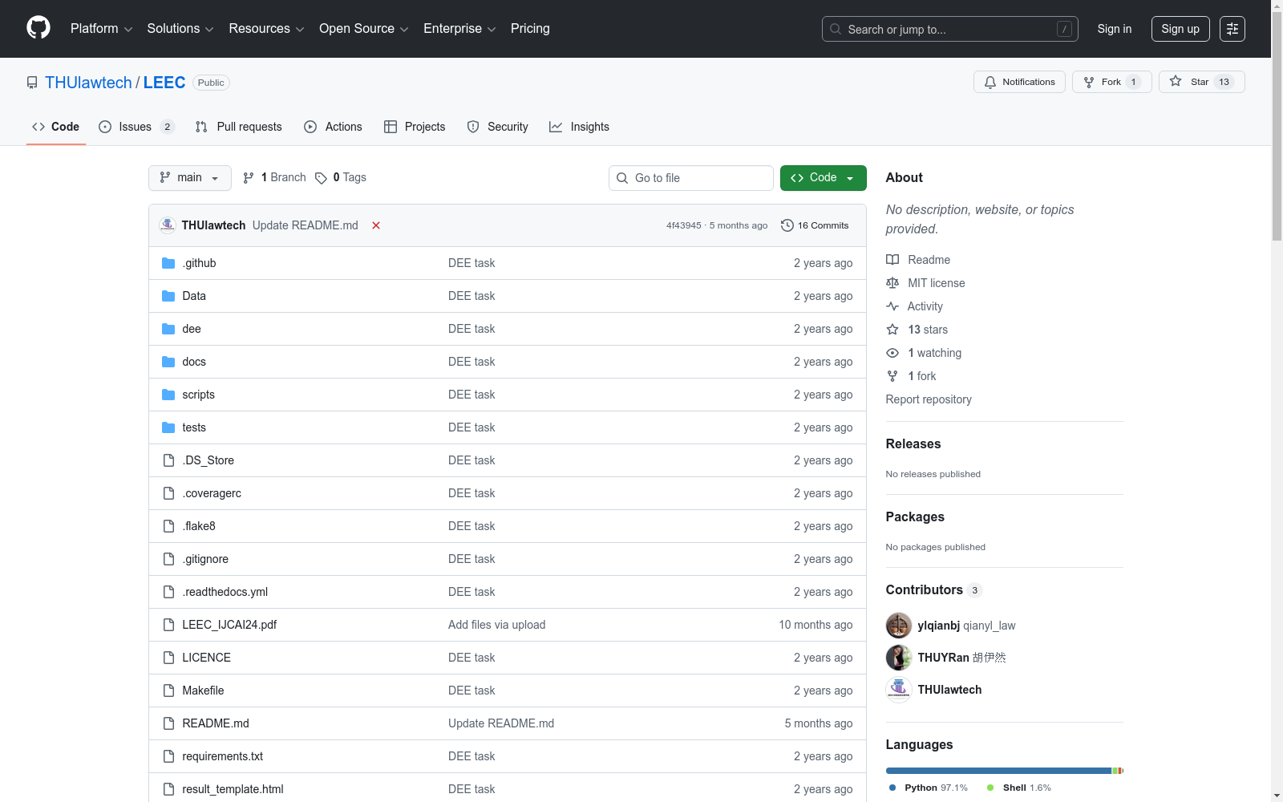The width and height of the screenshot is (1283, 802).
Task: Expand the Resources menu
Action: click(x=266, y=28)
